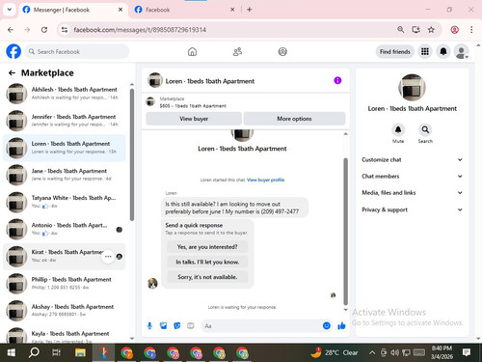Click the Facebook logo icon

13,51
